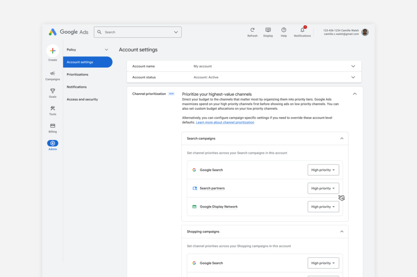Open the Display options icon

pyautogui.click(x=268, y=30)
